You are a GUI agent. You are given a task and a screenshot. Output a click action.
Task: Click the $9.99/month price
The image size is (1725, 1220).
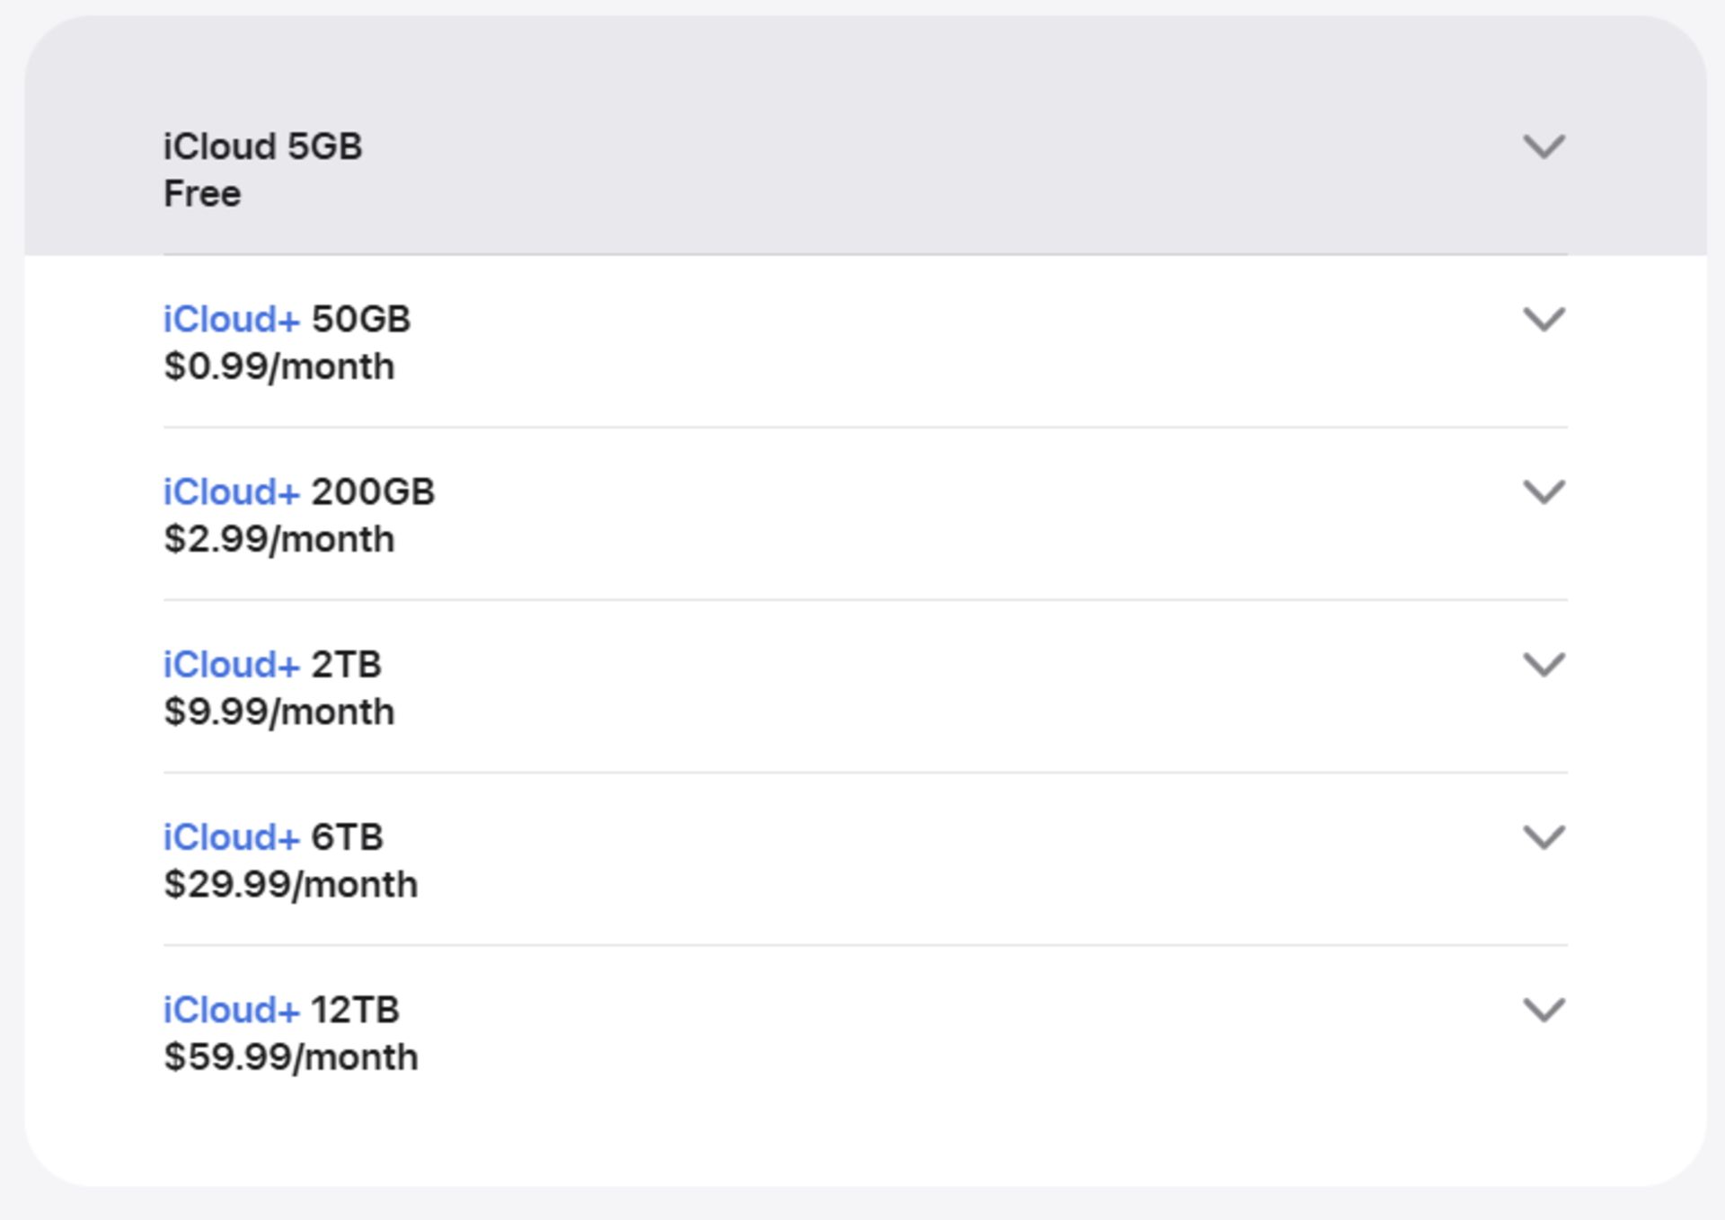pos(279,712)
